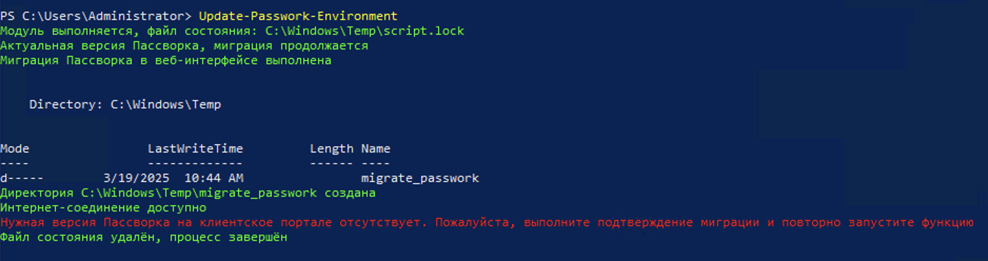Click the migrate_passwork directory name in listing
The height and width of the screenshot is (261, 988).
pyautogui.click(x=420, y=178)
